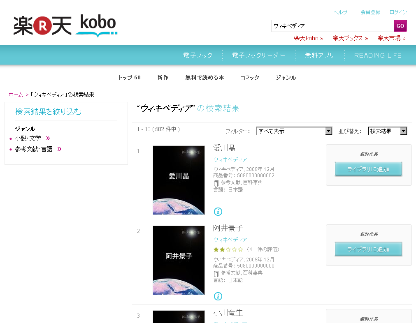Click the 参考文献, 百科事典 category for 阿井景子
The height and width of the screenshot is (323, 416).
click(x=242, y=272)
